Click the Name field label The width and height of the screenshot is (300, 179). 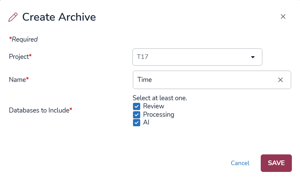(17, 80)
